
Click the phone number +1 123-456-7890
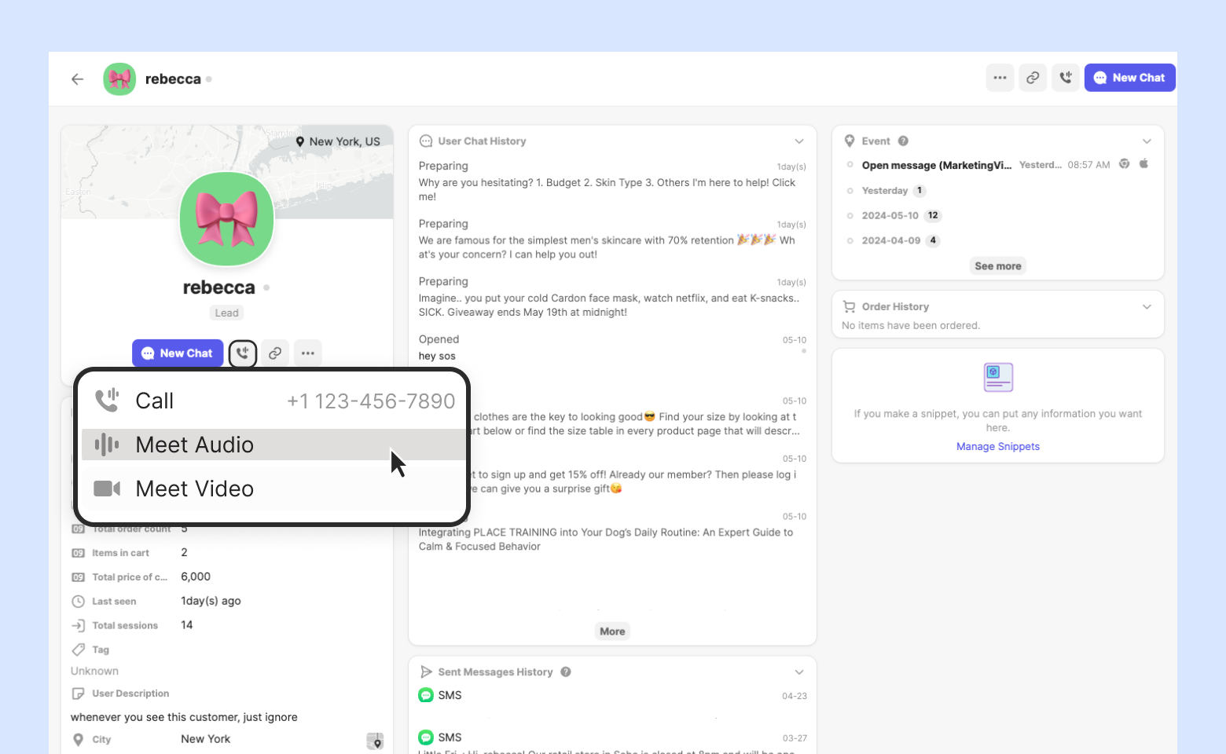tap(371, 401)
